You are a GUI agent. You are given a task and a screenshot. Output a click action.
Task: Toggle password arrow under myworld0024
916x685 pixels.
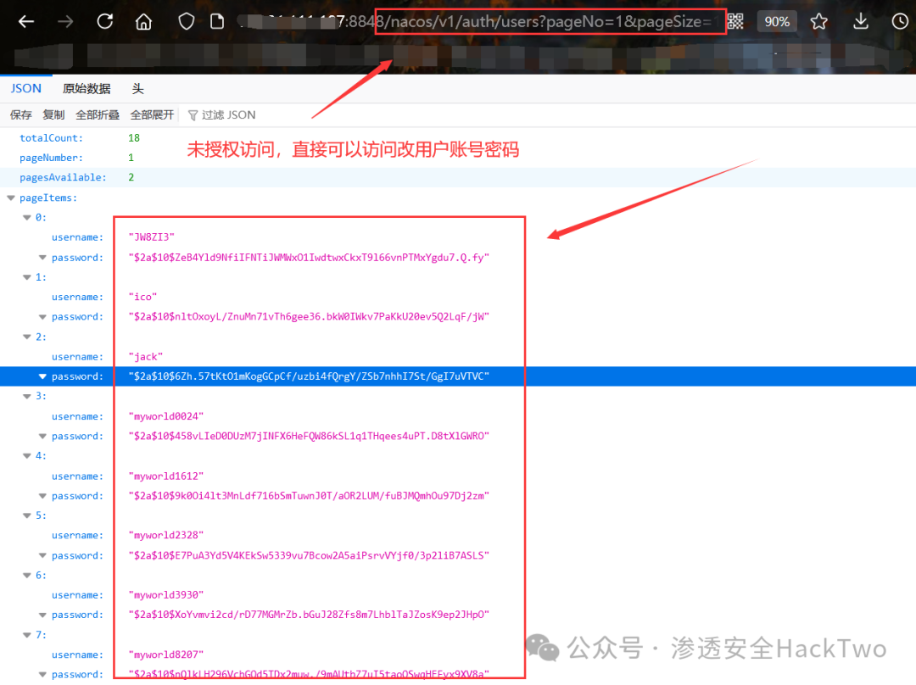(x=42, y=437)
